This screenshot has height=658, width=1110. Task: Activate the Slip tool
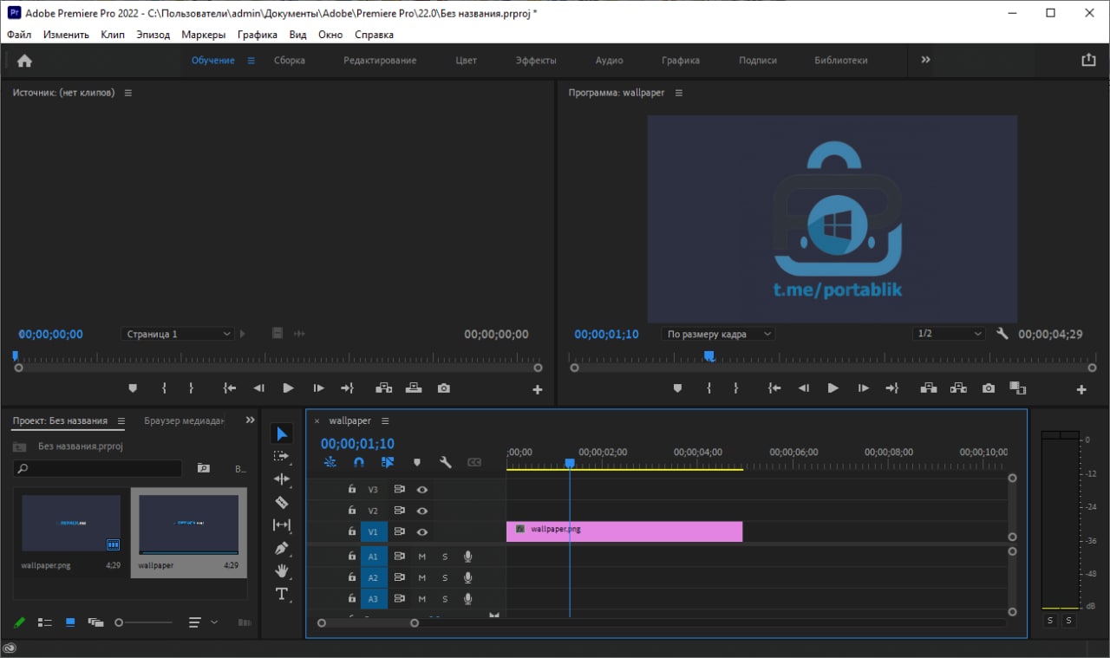[x=282, y=525]
